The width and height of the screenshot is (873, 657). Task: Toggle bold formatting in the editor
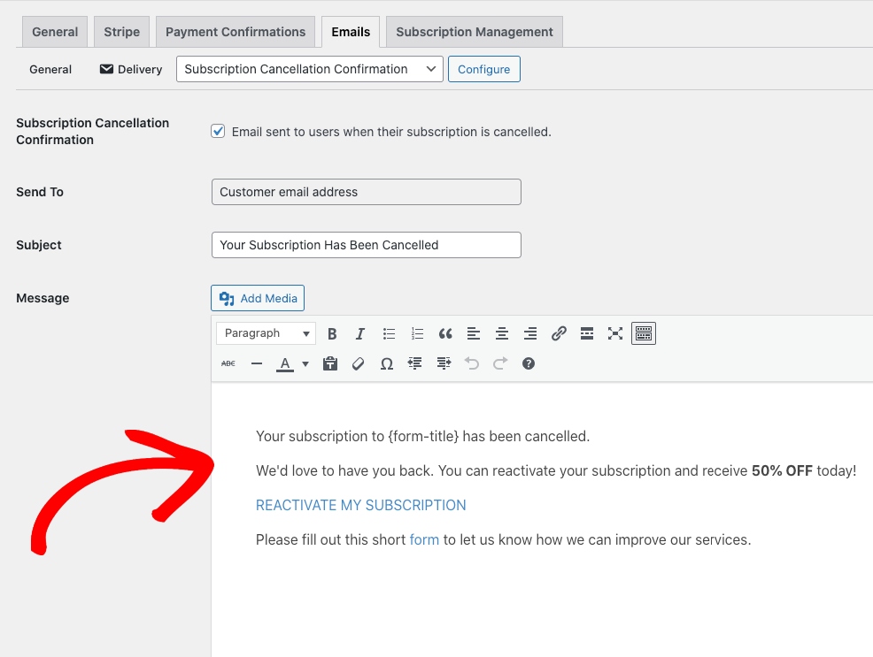tap(332, 333)
